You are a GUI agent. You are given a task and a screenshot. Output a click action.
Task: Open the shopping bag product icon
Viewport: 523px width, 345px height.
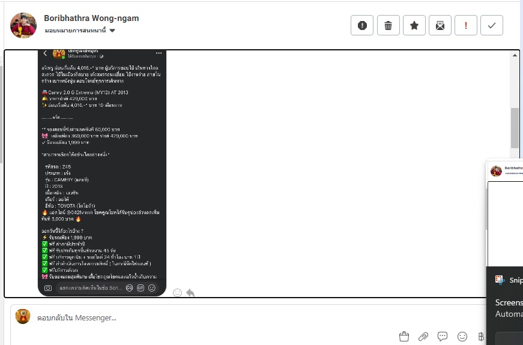[404, 337]
